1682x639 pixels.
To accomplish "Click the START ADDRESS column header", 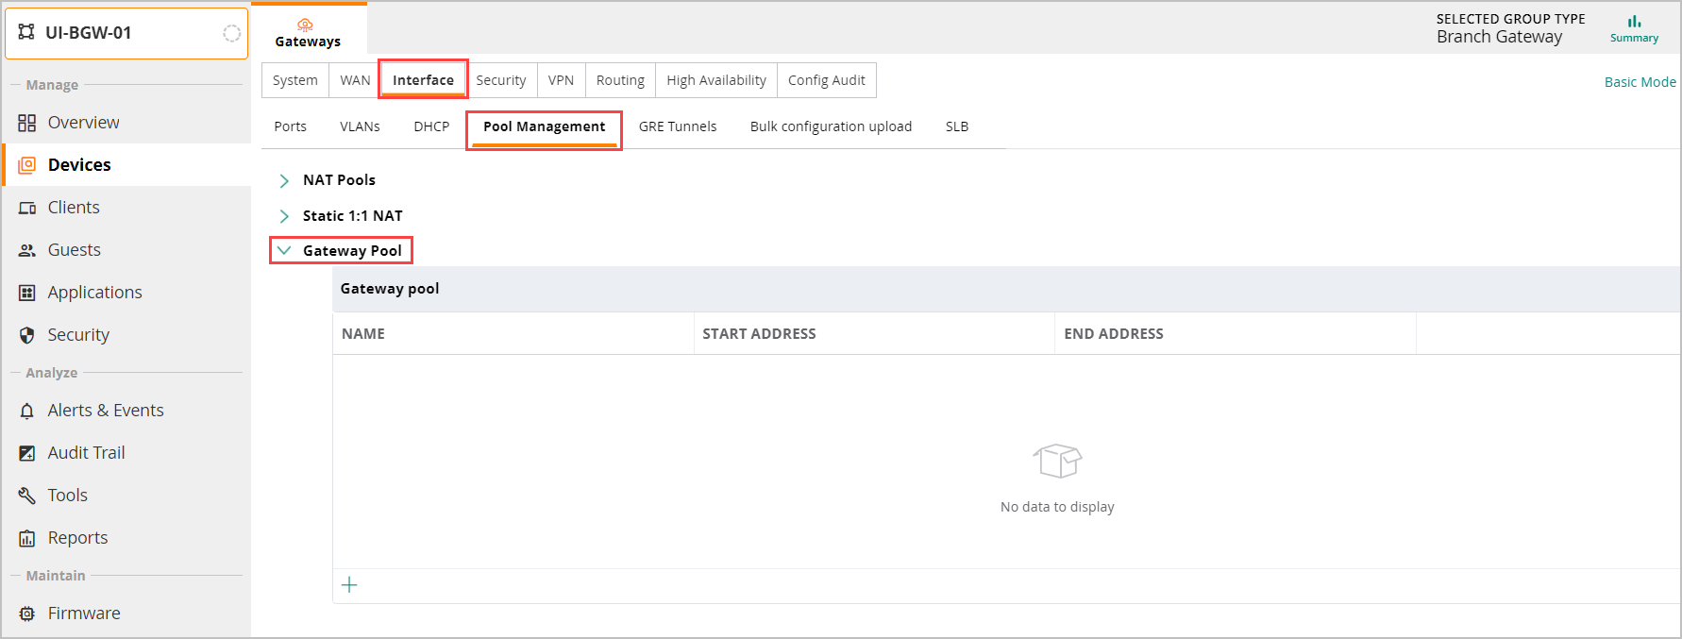I will click(x=759, y=334).
